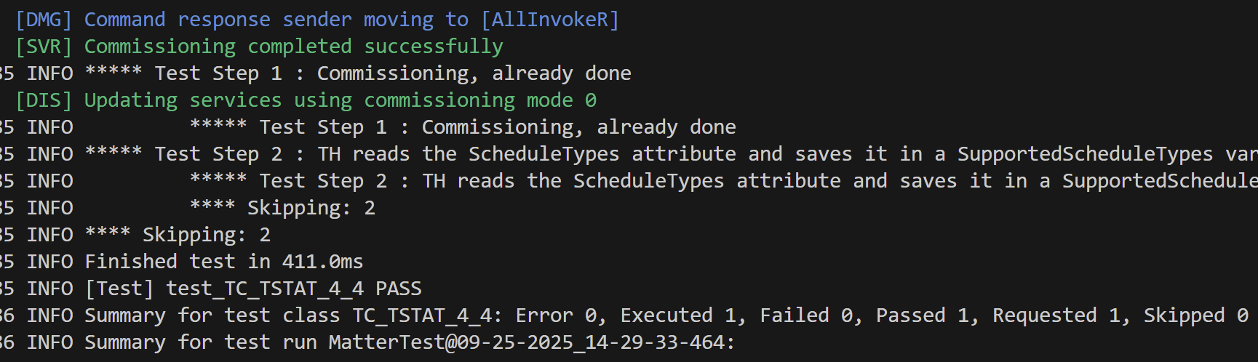Click 'Error 0' in the class summary
Image resolution: width=1258 pixels, height=362 pixels.
coord(556,315)
